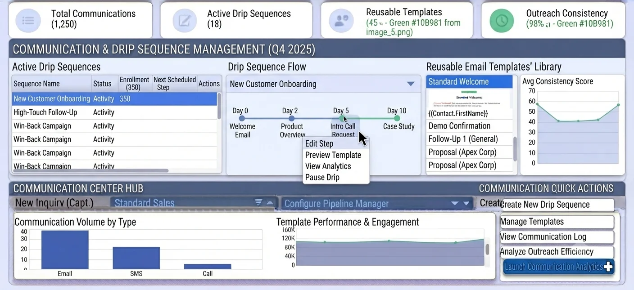Select the Follow-Up 1 (General) template
Image resolution: width=634 pixels, height=290 pixels.
[469, 139]
